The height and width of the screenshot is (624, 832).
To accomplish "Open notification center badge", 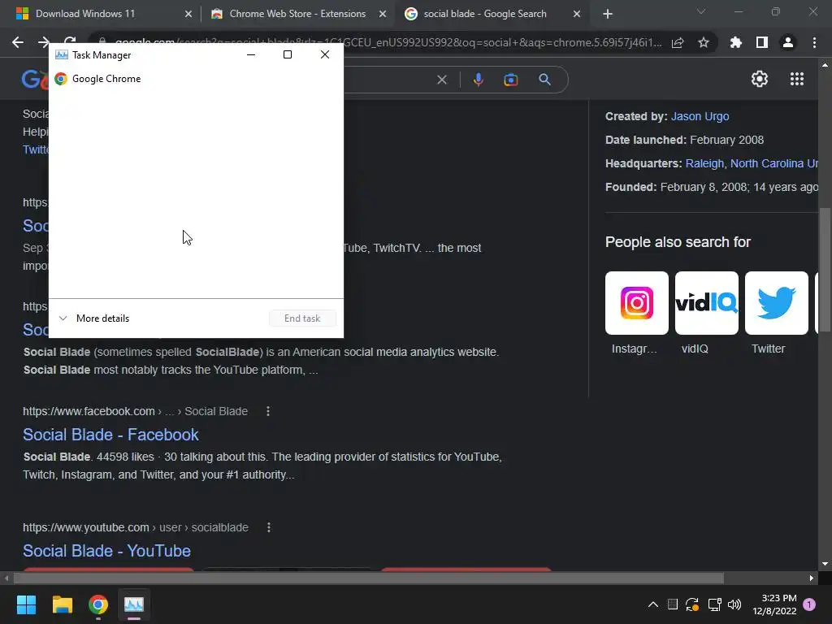I will tap(809, 604).
